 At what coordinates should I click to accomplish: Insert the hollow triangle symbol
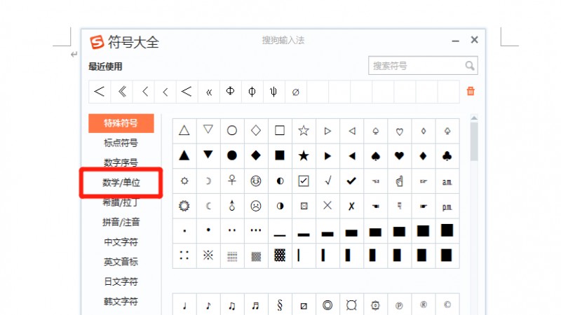(x=184, y=130)
